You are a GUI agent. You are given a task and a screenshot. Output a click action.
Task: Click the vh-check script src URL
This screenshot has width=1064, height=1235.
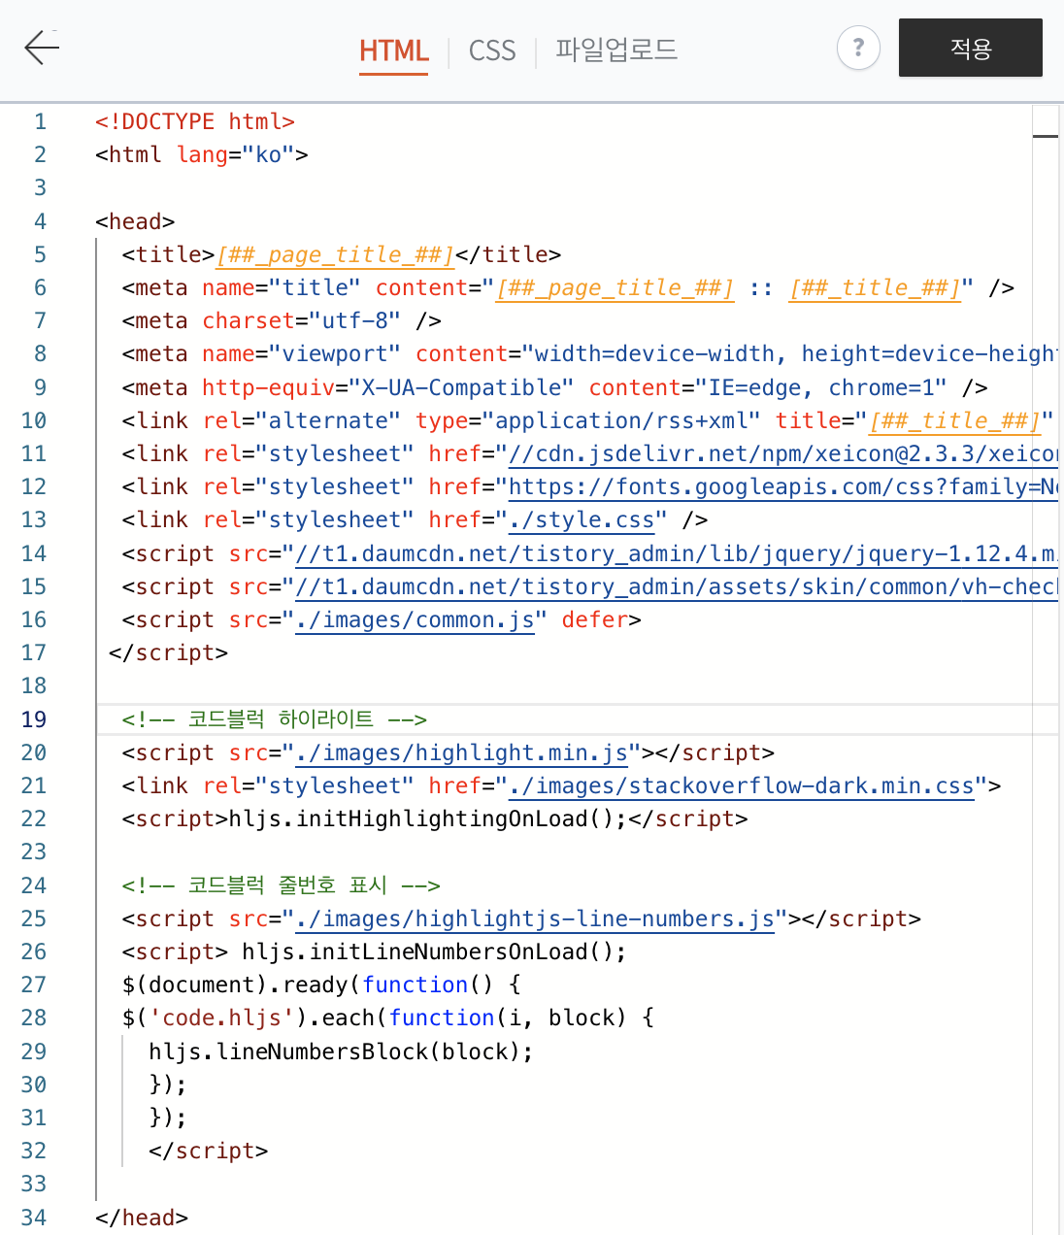[x=677, y=586]
